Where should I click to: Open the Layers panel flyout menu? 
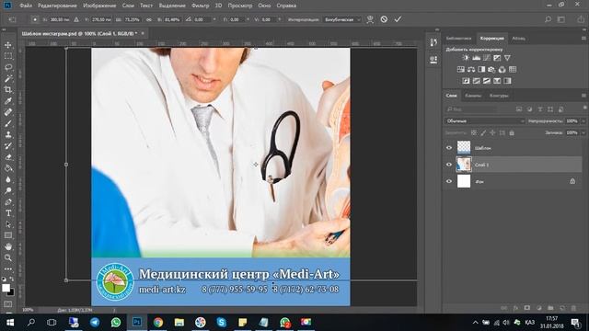(x=583, y=96)
